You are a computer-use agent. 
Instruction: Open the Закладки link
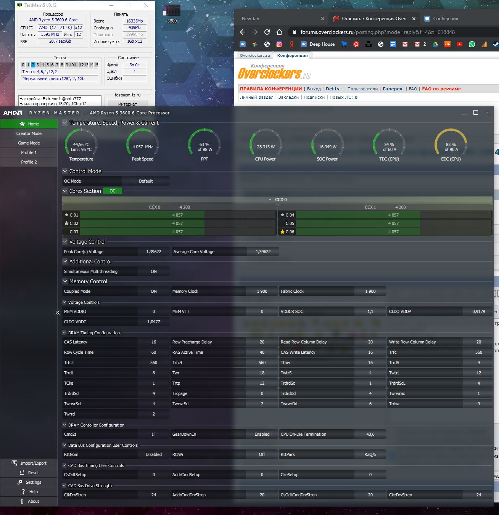[288, 97]
